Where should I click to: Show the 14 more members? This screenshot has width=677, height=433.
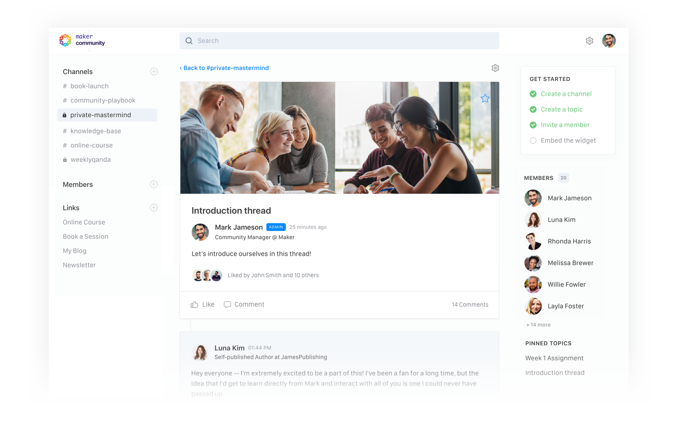pyautogui.click(x=538, y=325)
